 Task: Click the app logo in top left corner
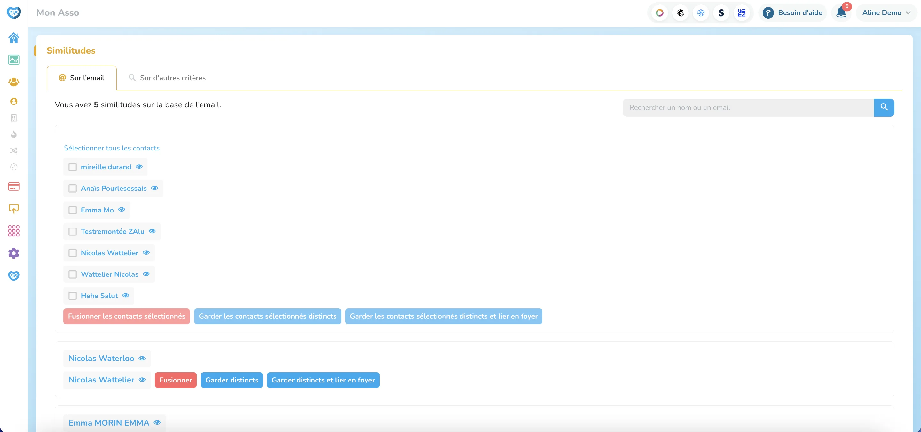[x=13, y=12]
